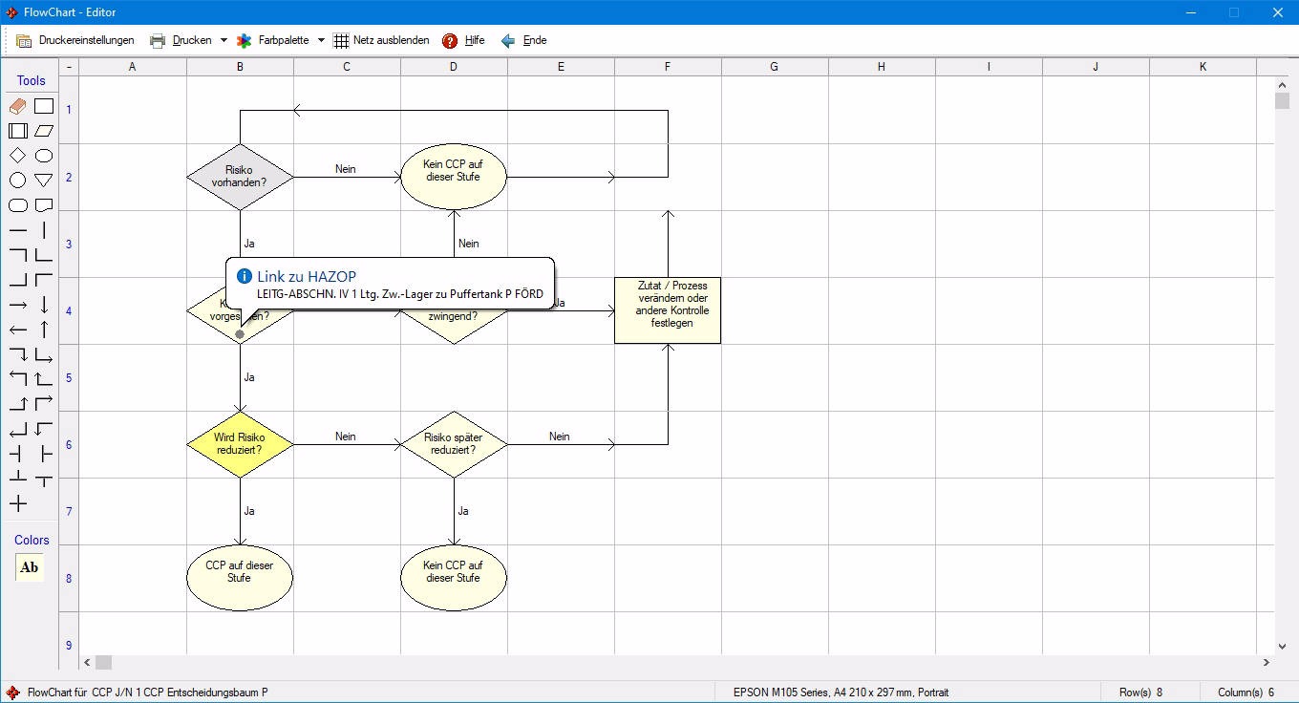Screen dimensions: 1299x703
Task: Click the horizontal scrollbar left arrow
Action: pos(87,662)
